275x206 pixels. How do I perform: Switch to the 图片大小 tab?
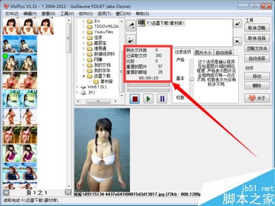tap(203, 53)
